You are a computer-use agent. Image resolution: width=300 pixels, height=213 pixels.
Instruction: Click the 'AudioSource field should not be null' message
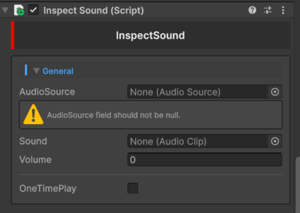[x=114, y=115]
